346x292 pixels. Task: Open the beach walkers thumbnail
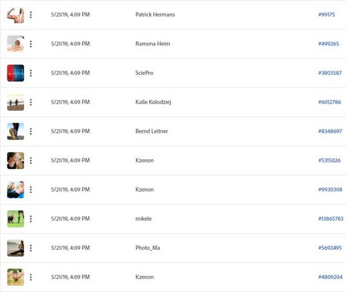tap(16, 102)
